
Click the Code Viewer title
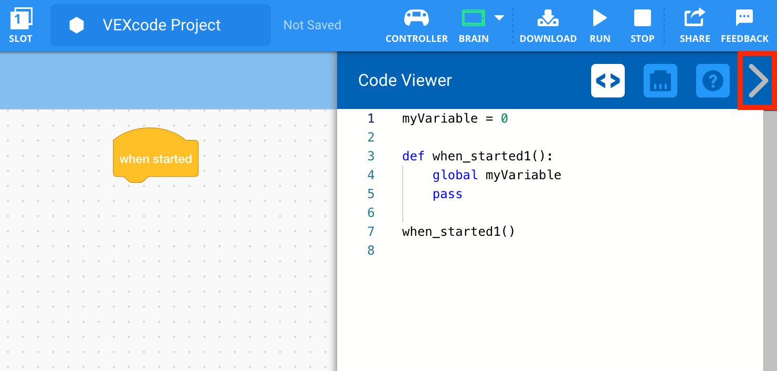click(x=404, y=81)
